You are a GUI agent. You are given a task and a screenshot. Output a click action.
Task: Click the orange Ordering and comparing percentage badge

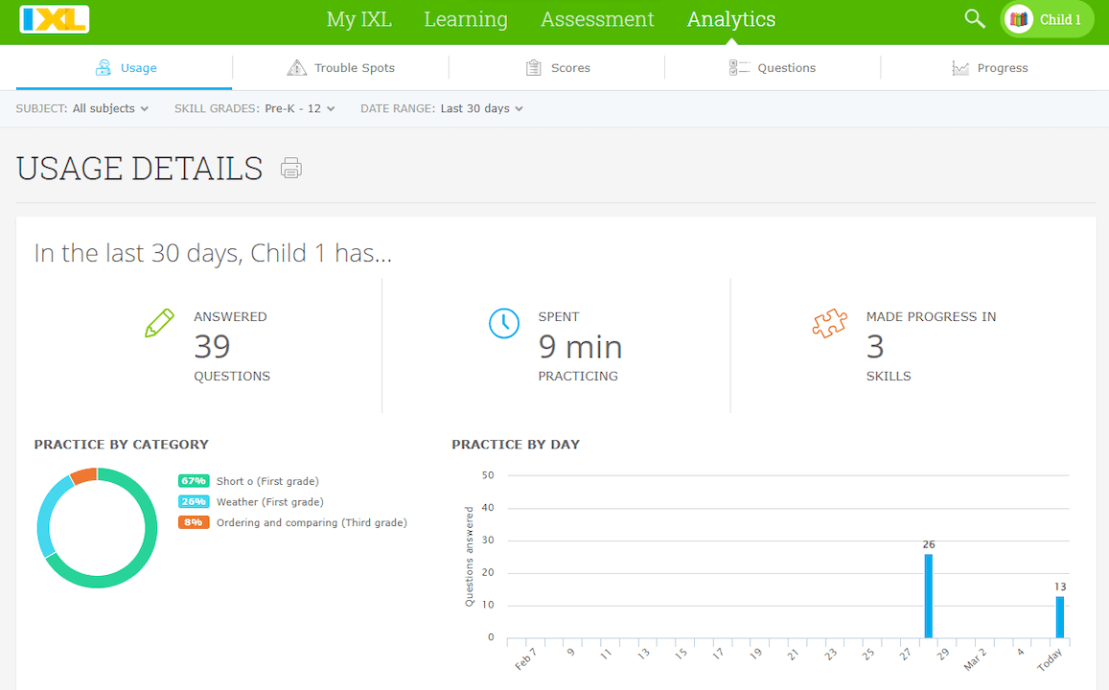click(x=194, y=522)
